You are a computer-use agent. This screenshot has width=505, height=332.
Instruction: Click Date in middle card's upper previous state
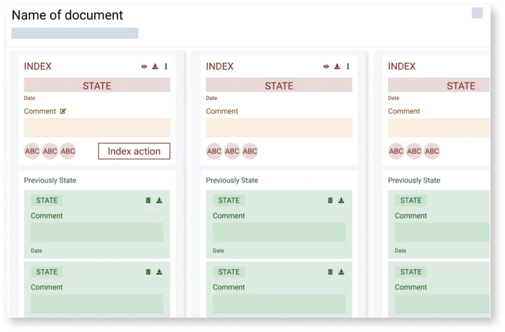tap(218, 250)
